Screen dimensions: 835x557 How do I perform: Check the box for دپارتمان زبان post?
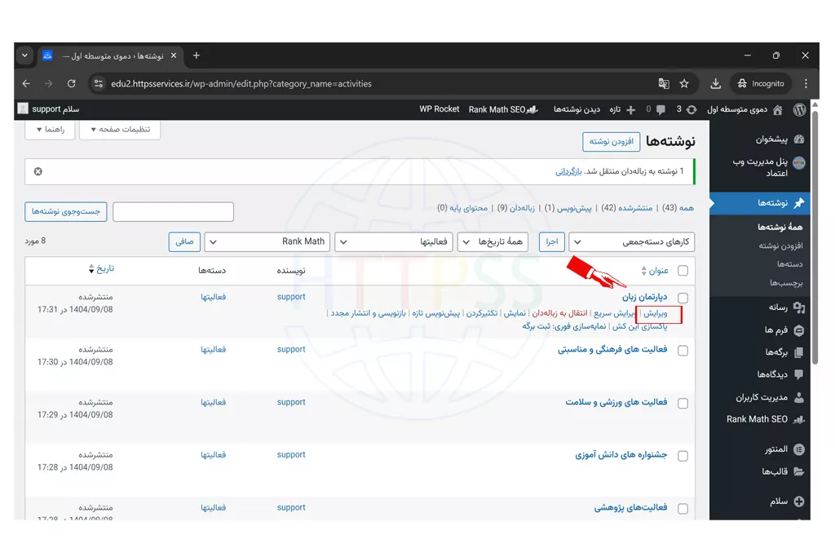(683, 298)
